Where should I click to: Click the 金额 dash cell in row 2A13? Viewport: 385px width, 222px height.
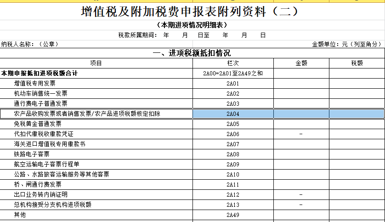coord(301,205)
